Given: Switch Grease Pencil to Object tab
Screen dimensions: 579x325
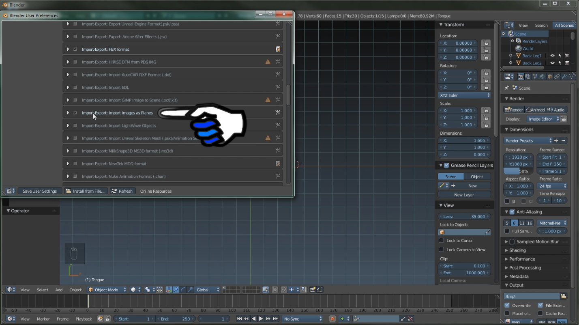Looking at the screenshot, I should click(477, 176).
